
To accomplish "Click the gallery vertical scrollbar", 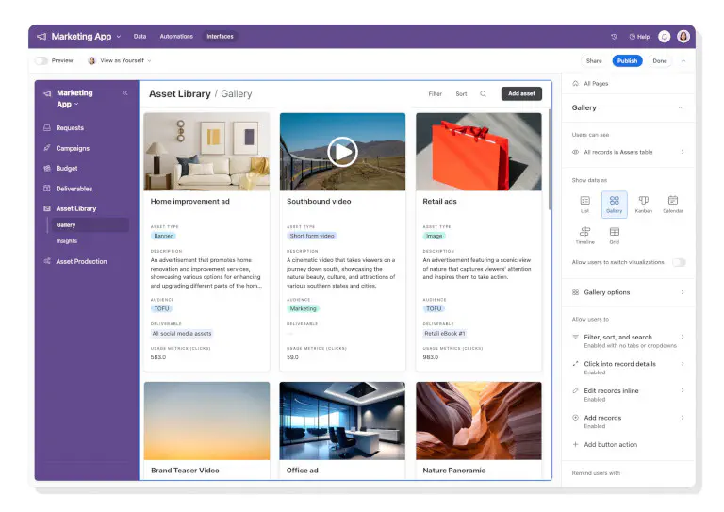I will [550, 159].
